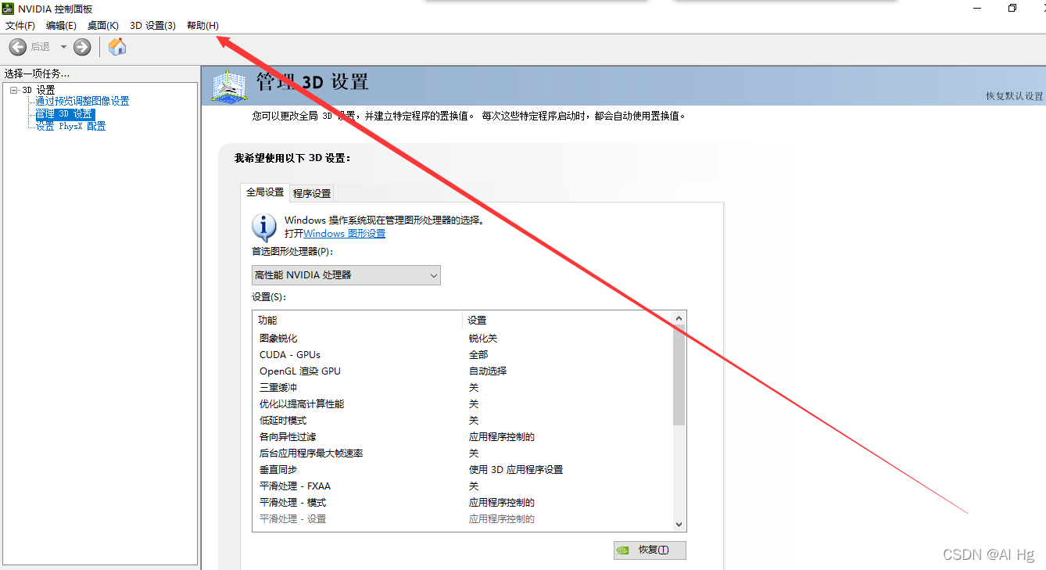
Task: Click the 功能 column header
Action: tap(357, 321)
